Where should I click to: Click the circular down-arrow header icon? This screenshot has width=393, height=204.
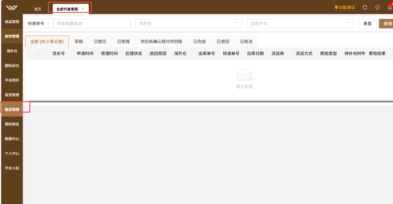click(x=377, y=7)
